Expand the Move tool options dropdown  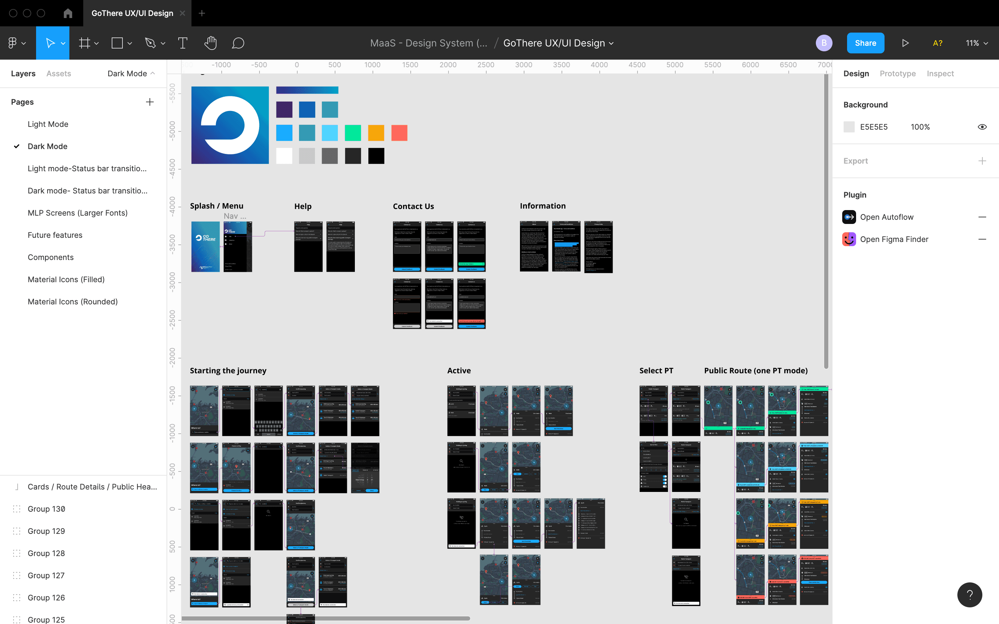pyautogui.click(x=63, y=43)
